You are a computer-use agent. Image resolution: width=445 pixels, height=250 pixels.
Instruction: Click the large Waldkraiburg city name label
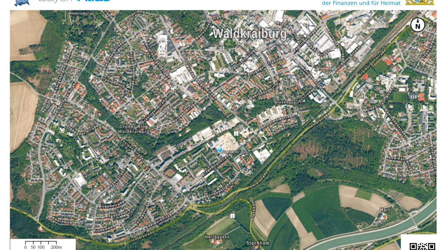coord(249,33)
